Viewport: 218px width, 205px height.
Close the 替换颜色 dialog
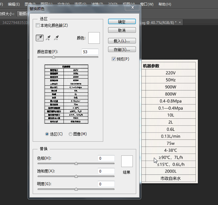click(x=133, y=7)
